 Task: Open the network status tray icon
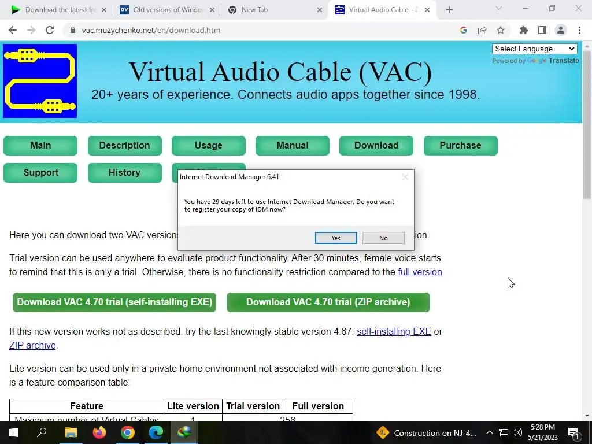(x=504, y=432)
